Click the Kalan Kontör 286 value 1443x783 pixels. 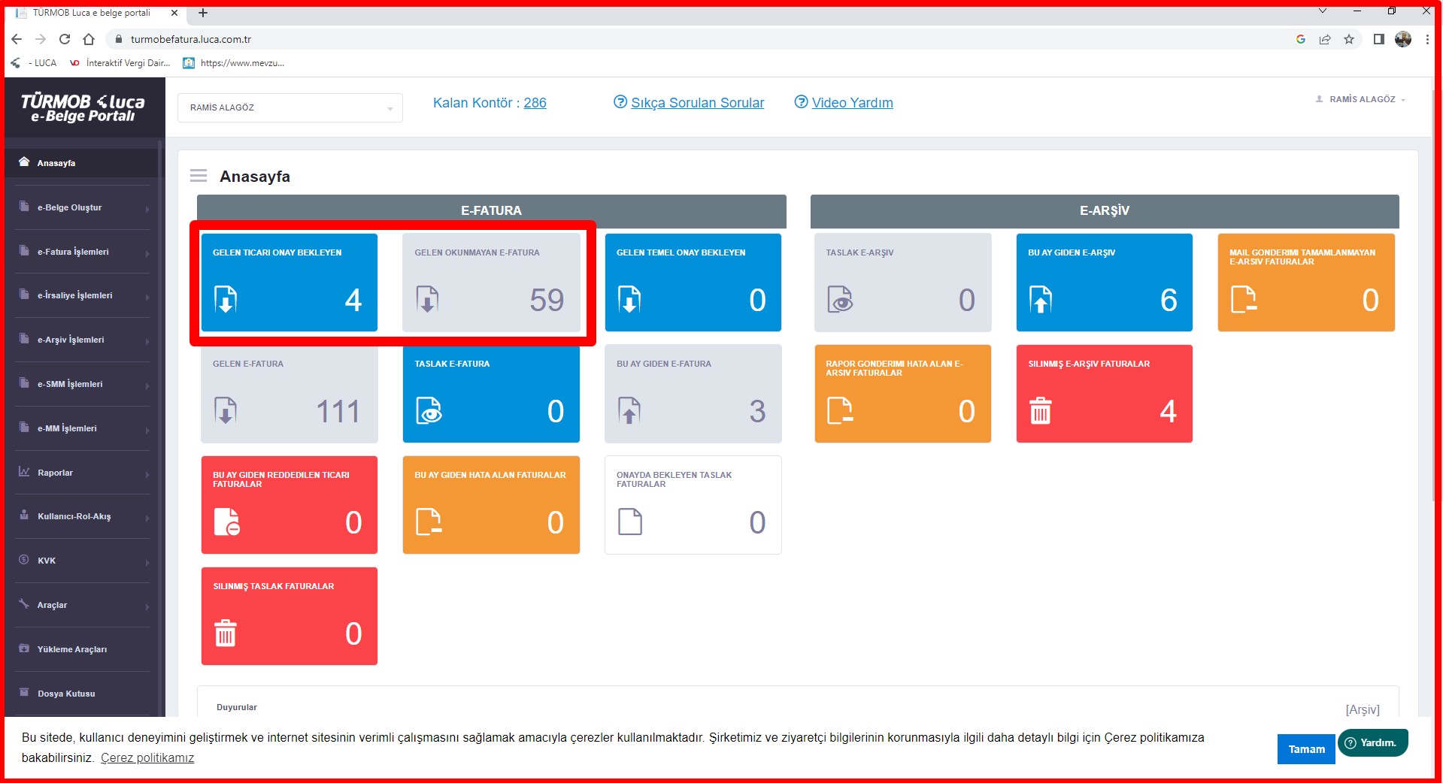click(x=535, y=103)
